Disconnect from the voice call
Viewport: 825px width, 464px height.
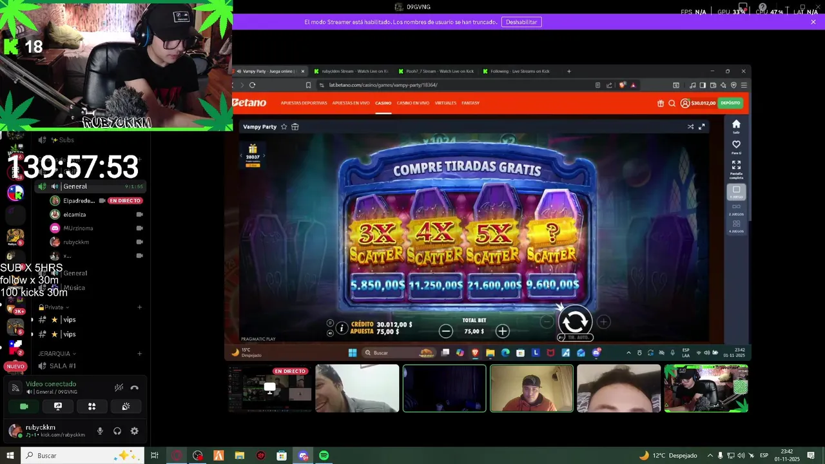[134, 387]
